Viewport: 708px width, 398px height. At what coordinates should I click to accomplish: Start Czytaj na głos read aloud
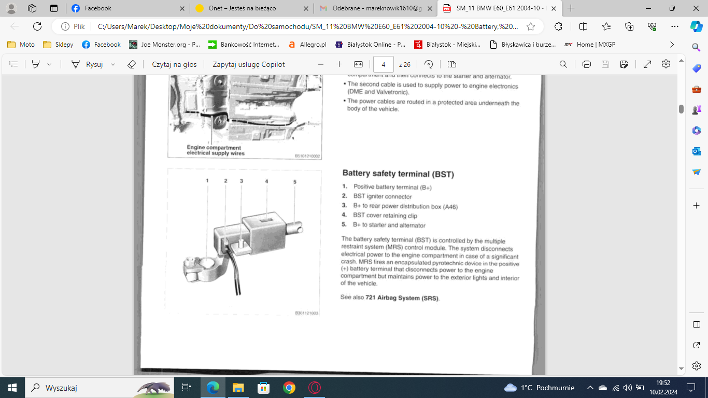[x=174, y=64]
